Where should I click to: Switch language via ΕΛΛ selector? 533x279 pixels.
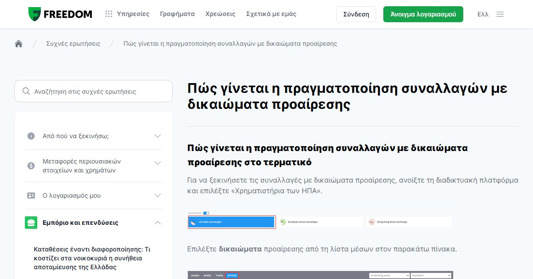[483, 14]
